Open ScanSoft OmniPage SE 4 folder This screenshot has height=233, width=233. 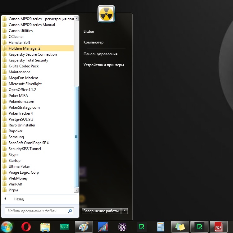click(38, 143)
